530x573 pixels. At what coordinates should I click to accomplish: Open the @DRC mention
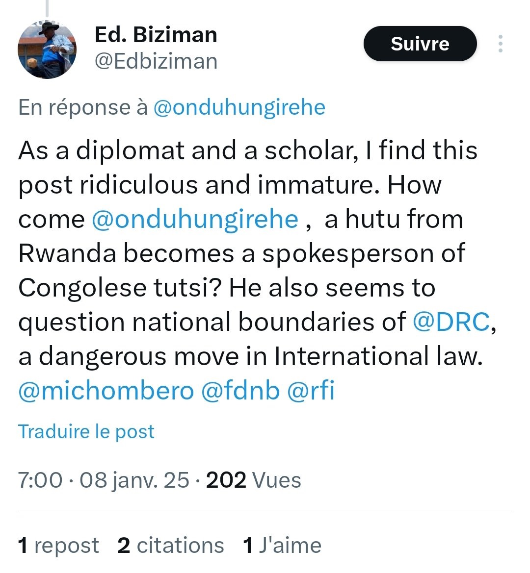[451, 322]
